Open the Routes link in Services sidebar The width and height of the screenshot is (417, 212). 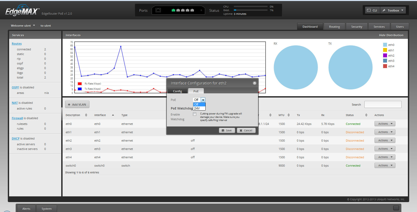[17, 44]
